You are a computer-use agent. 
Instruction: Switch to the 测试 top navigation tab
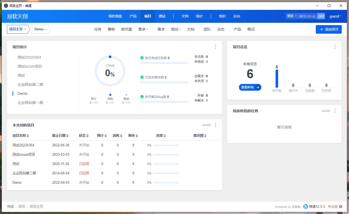[162, 16]
